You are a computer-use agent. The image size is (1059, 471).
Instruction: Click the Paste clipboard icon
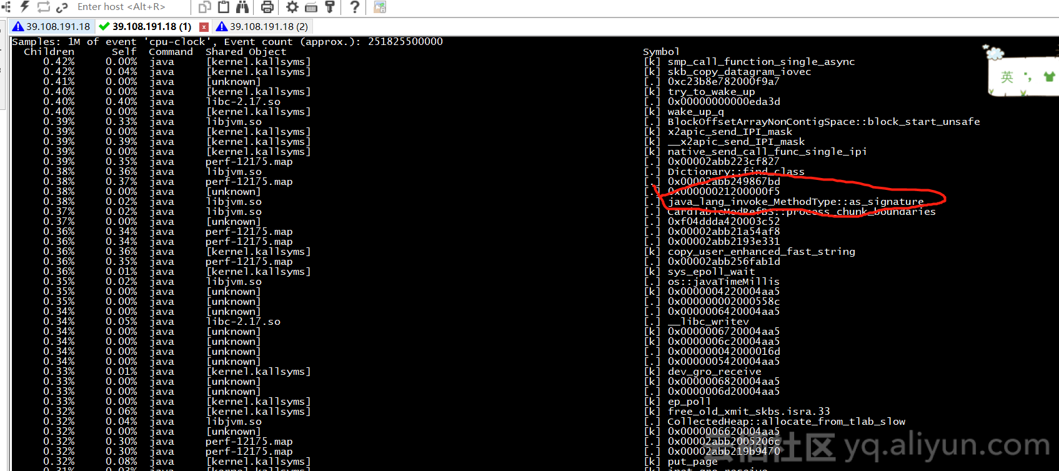pyautogui.click(x=224, y=7)
